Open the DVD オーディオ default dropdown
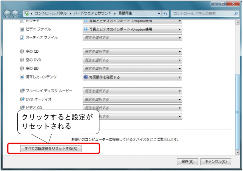This screenshot has width=243, height=171. (132, 100)
